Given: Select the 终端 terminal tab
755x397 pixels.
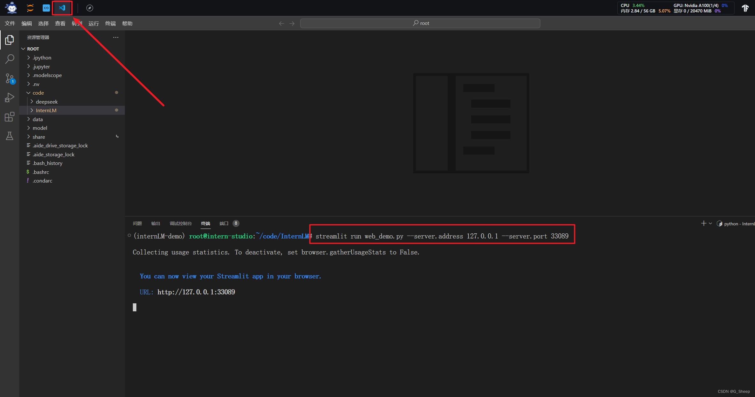Looking at the screenshot, I should (x=205, y=223).
